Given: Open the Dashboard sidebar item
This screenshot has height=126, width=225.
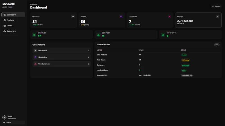Looking at the screenshot, I should click(13, 15).
